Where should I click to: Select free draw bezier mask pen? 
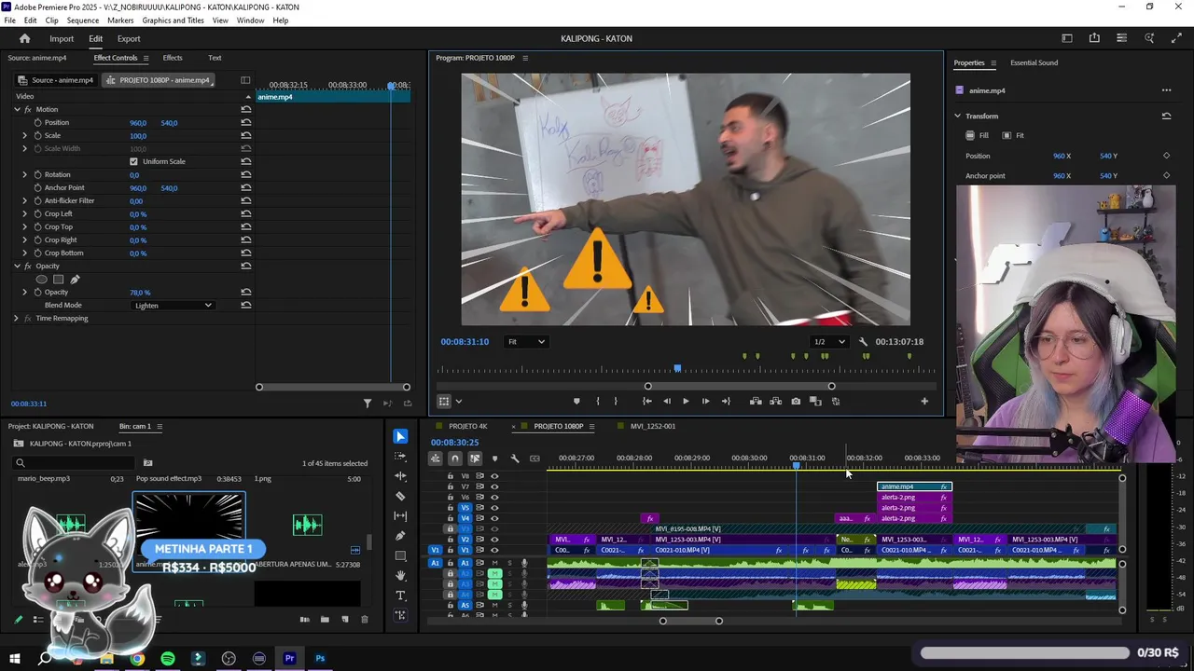click(75, 279)
